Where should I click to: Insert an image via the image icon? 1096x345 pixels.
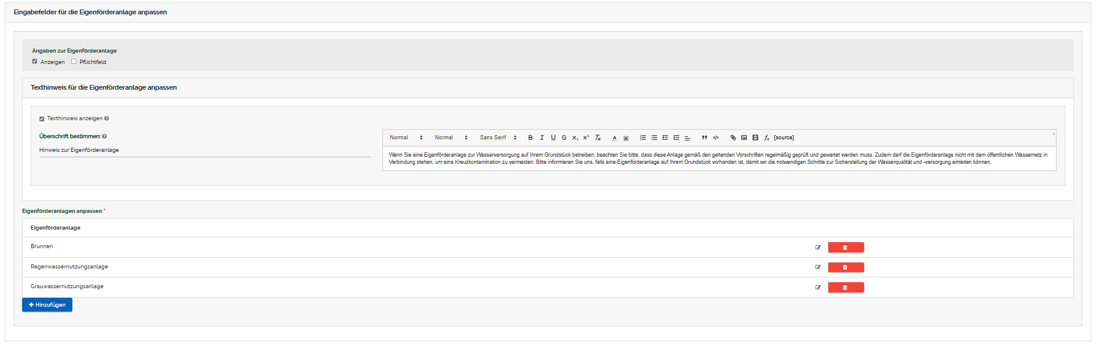(744, 138)
